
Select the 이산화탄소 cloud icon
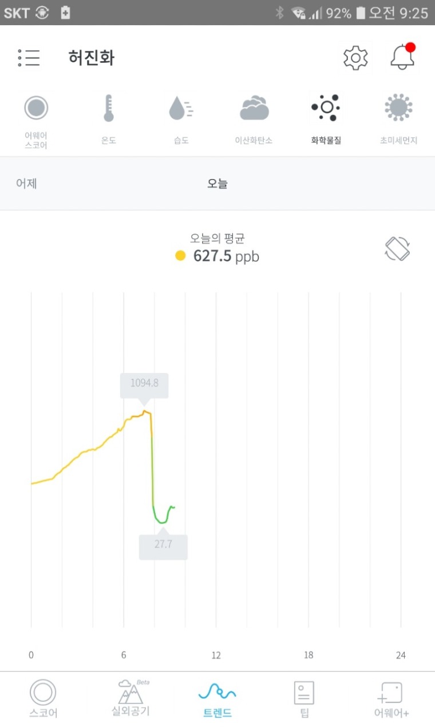click(x=254, y=108)
